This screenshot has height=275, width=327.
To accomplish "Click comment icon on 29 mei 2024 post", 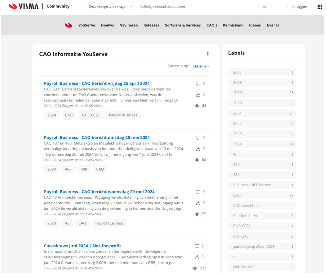I will tap(198, 192).
